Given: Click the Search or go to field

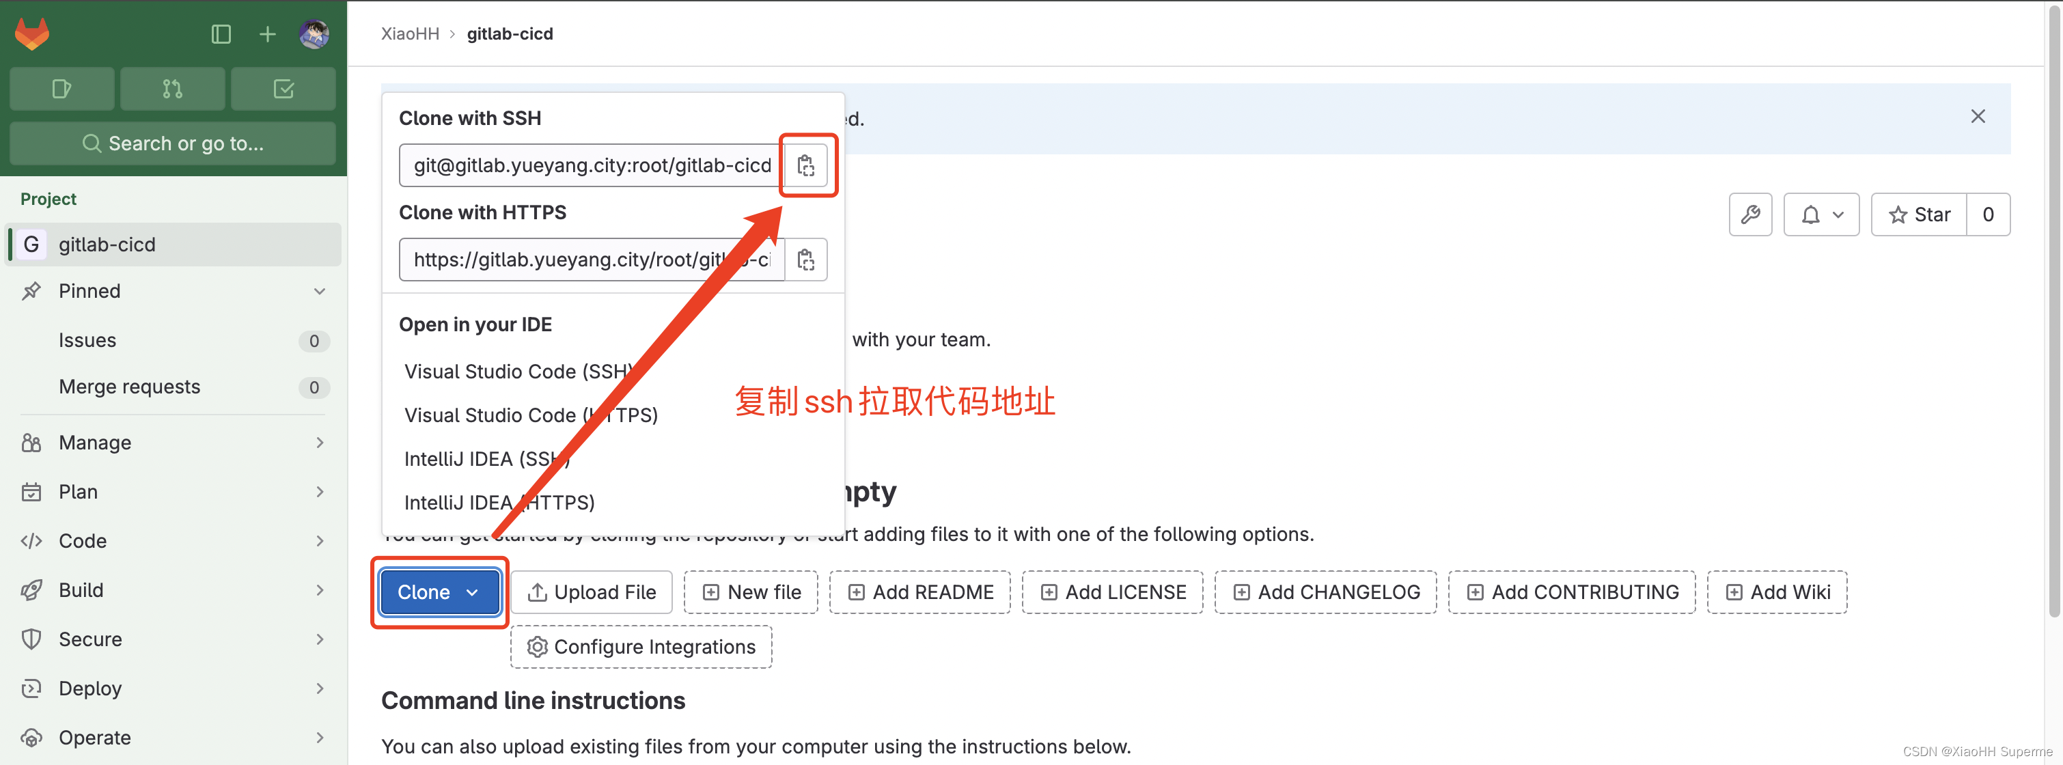Looking at the screenshot, I should coord(172,143).
